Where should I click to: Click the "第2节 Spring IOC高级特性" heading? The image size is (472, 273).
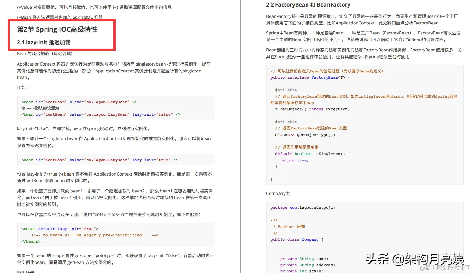[x=57, y=29]
